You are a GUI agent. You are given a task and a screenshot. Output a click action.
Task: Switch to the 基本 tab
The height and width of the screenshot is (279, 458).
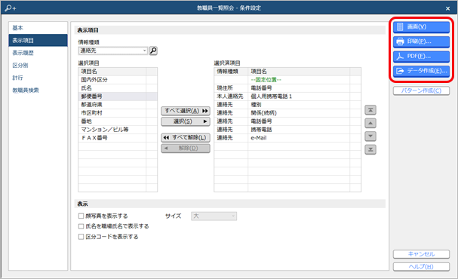pyautogui.click(x=38, y=28)
